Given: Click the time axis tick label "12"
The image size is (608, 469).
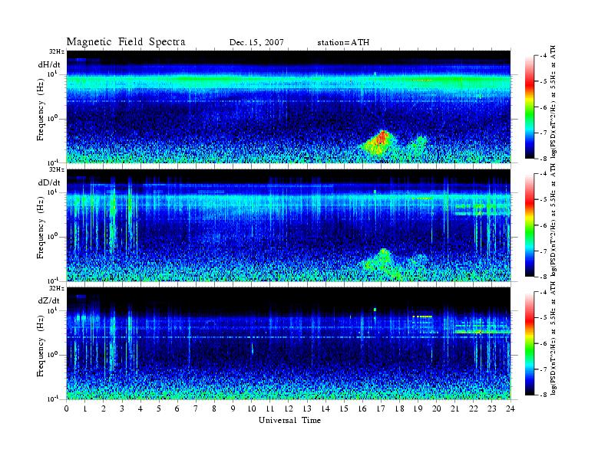Looking at the screenshot, I should pos(289,408).
